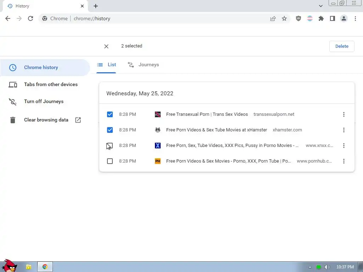Image resolution: width=363 pixels, height=272 pixels.
Task: Switch to the List tab
Action: click(106, 65)
